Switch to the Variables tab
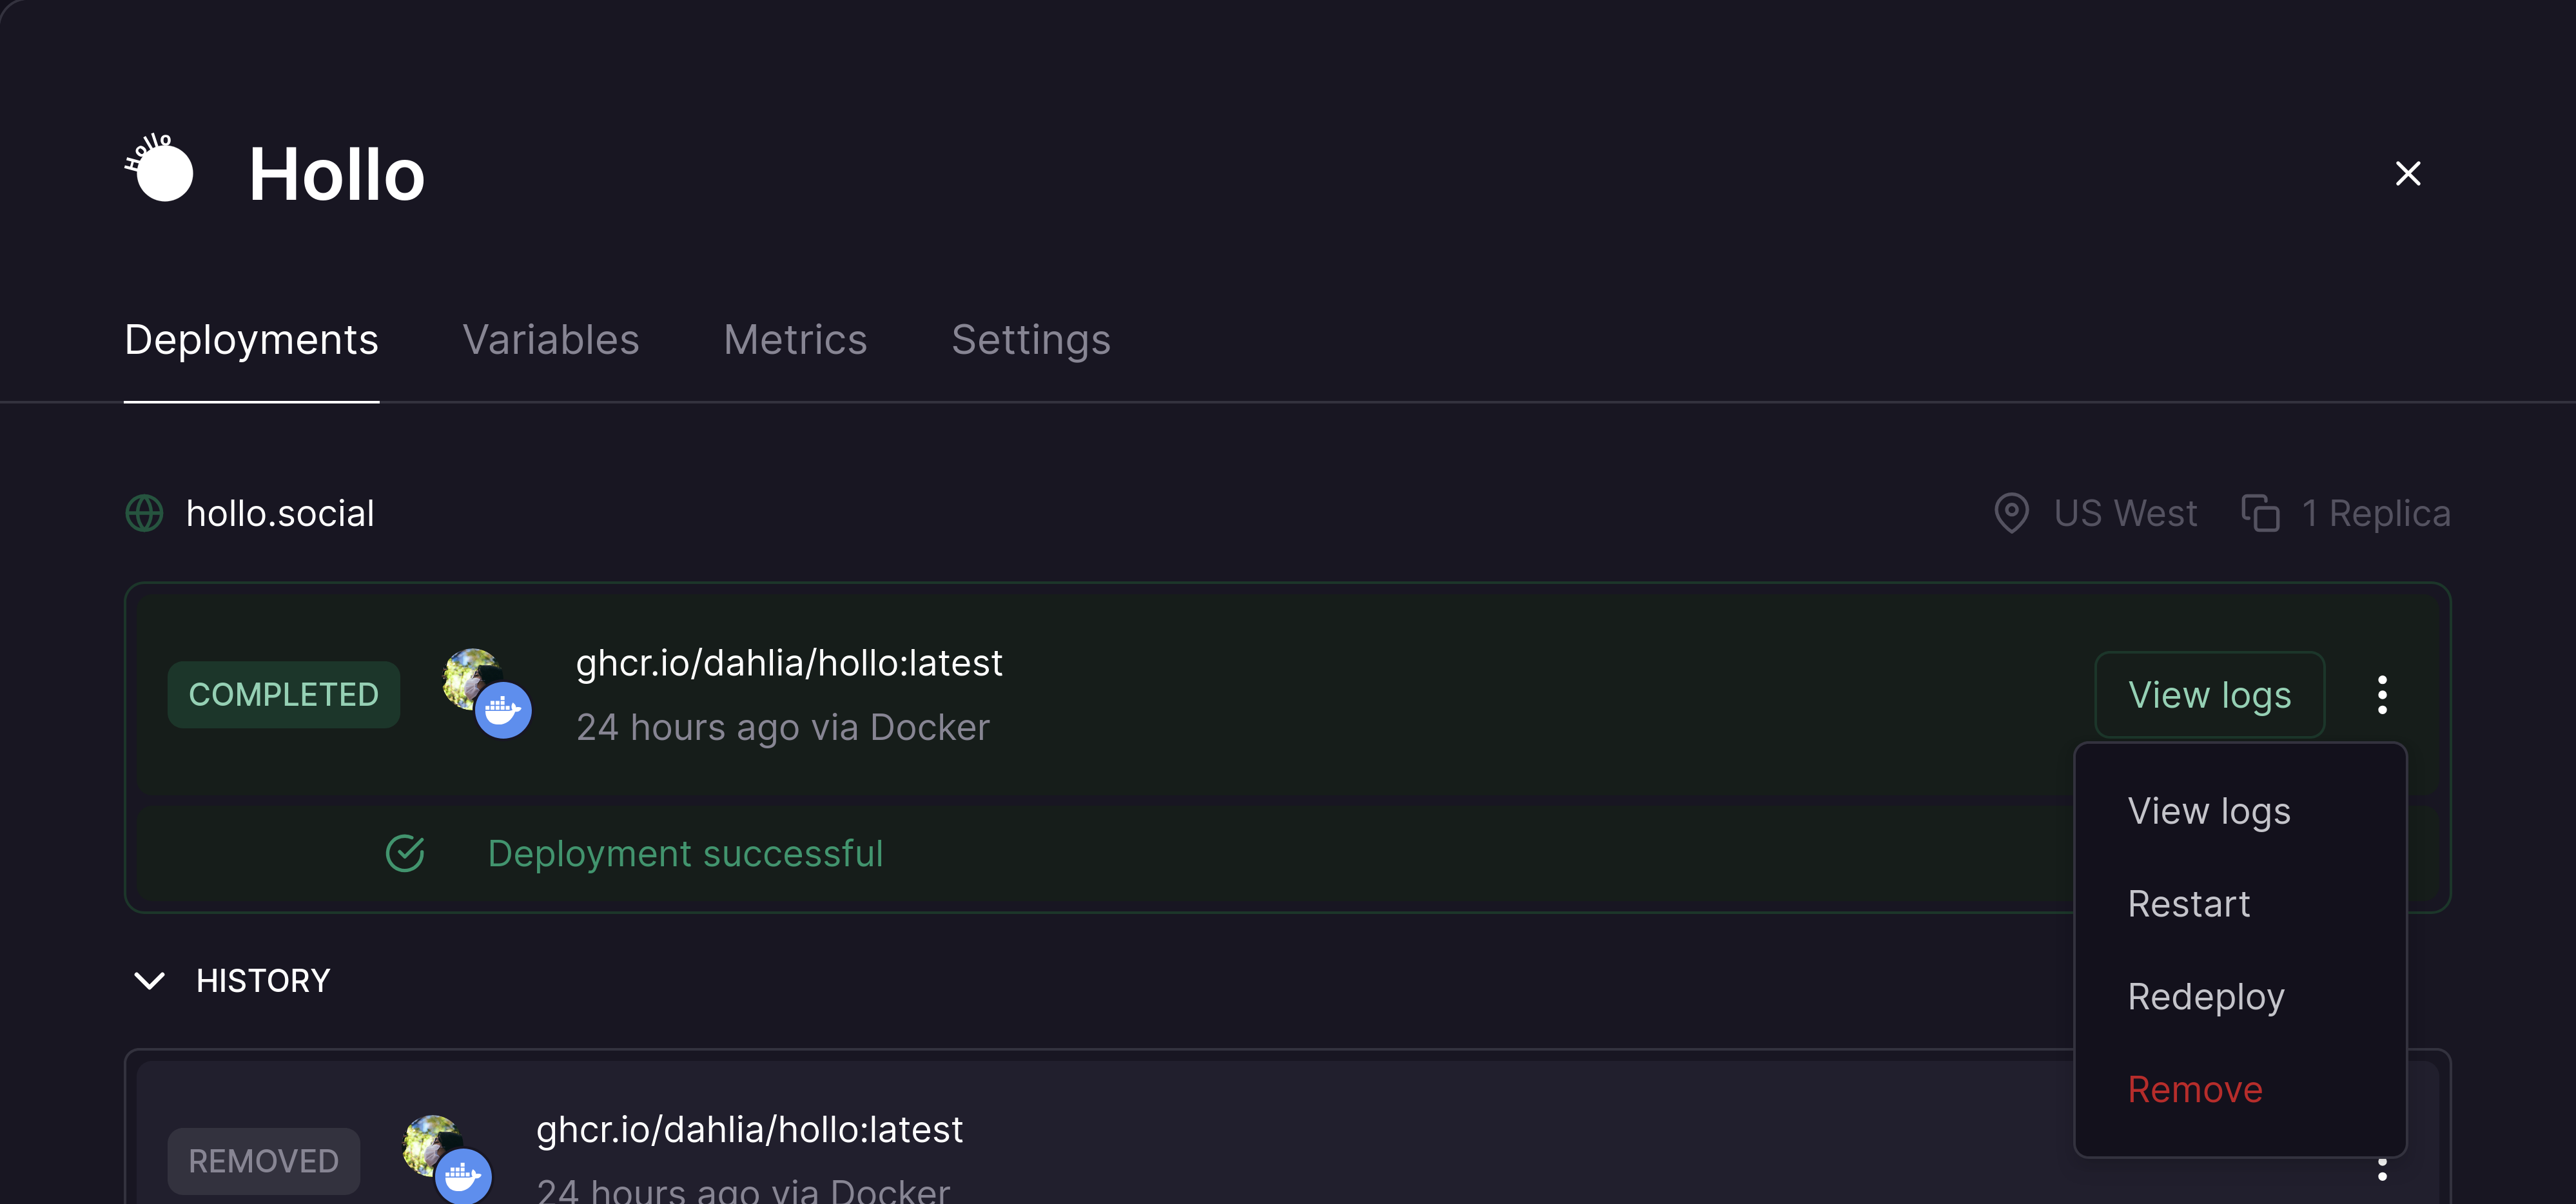Screen dimensions: 2576x1204 coord(550,340)
